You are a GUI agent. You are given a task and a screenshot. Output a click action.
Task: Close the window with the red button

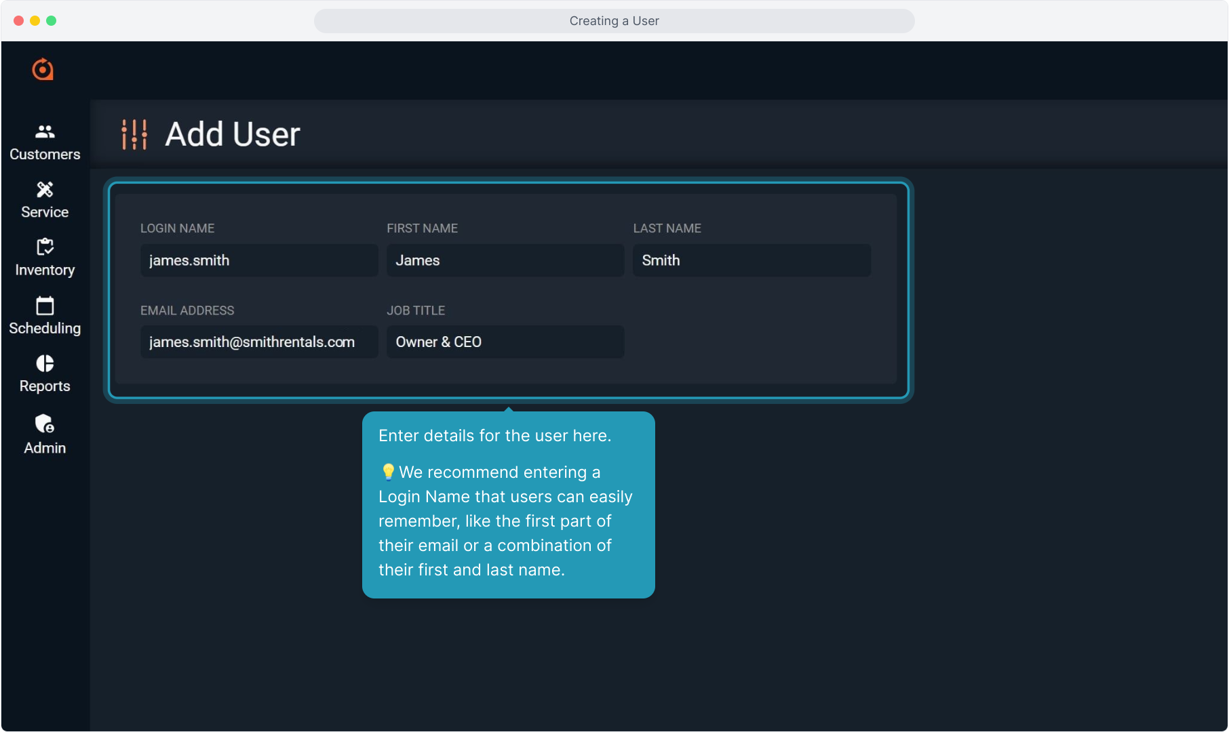coord(18,21)
